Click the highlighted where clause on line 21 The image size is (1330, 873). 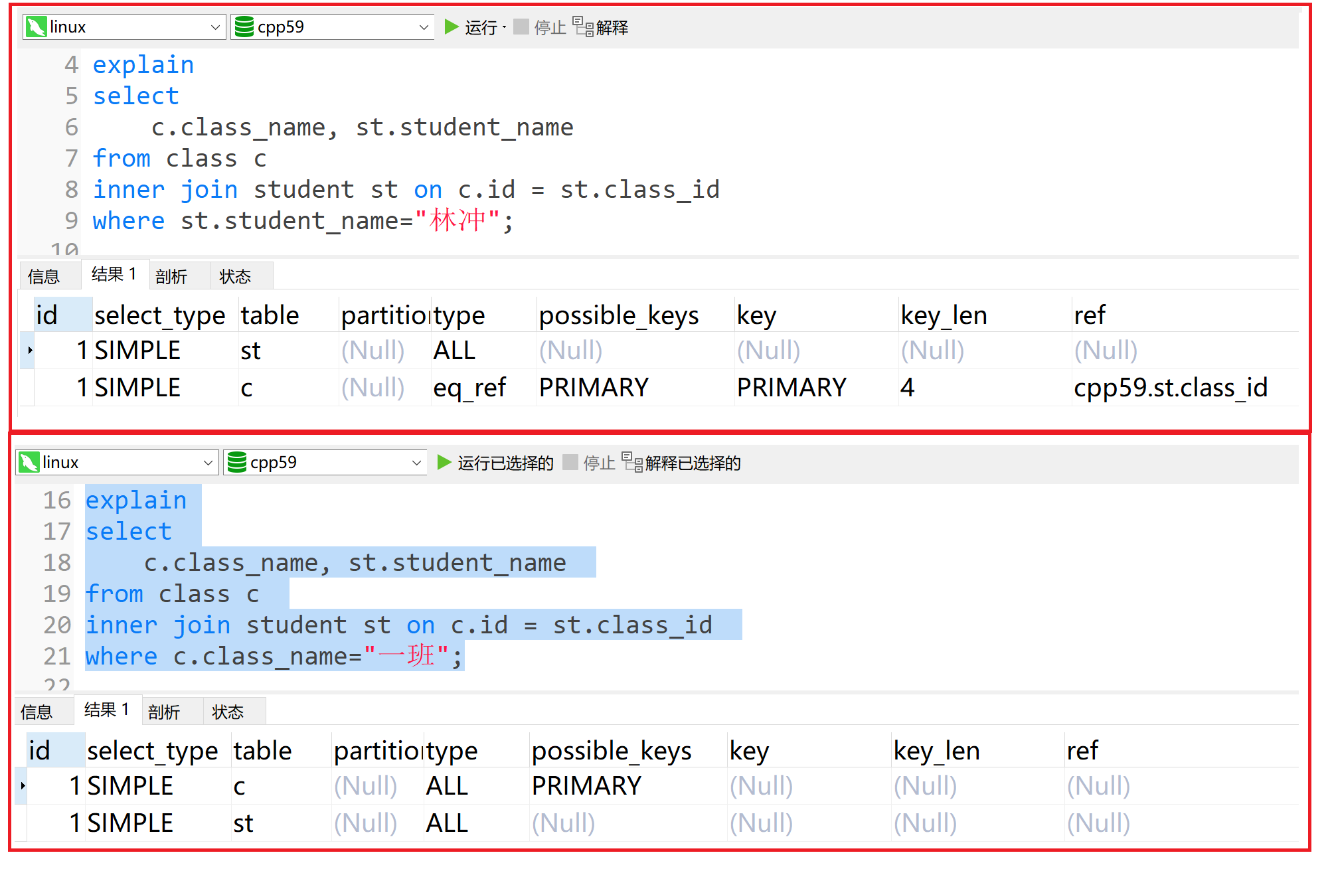pyautogui.click(x=274, y=656)
